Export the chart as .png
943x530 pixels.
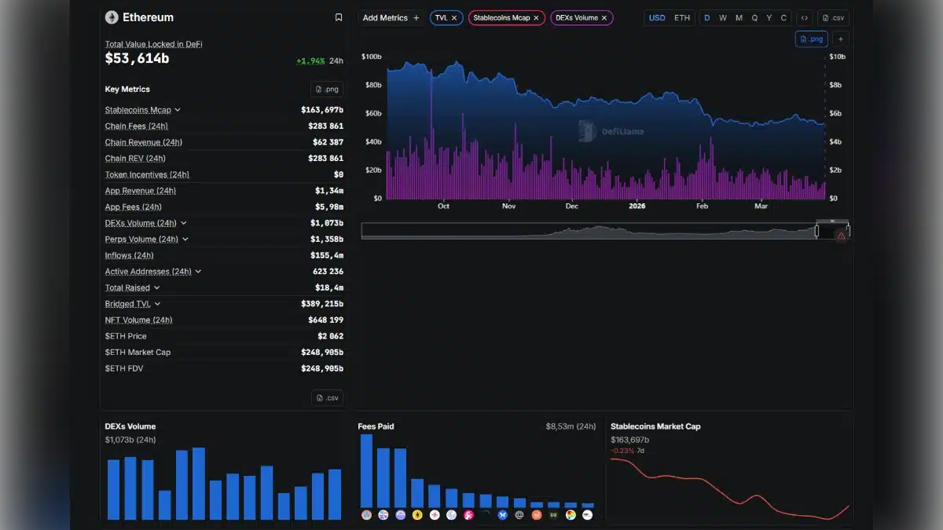(812, 38)
